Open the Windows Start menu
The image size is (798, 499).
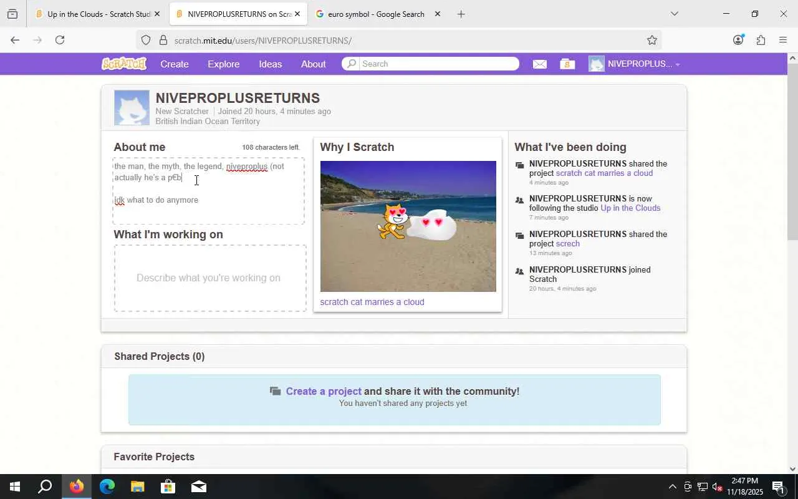[x=15, y=487]
